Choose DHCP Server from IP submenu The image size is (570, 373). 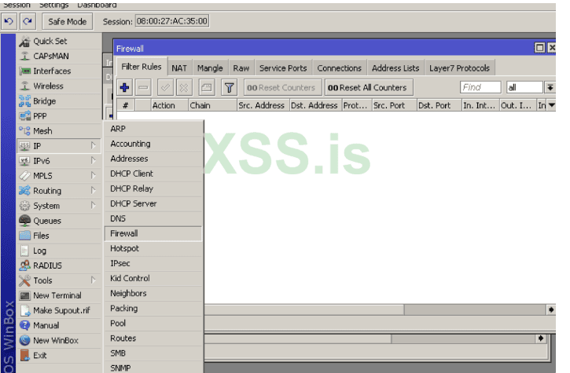153,203
